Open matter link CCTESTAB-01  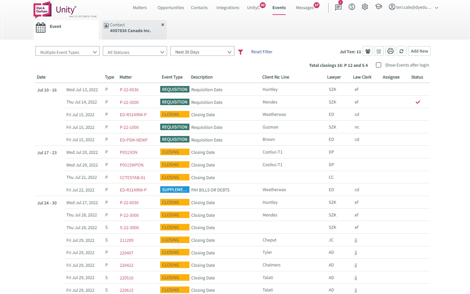tap(132, 178)
